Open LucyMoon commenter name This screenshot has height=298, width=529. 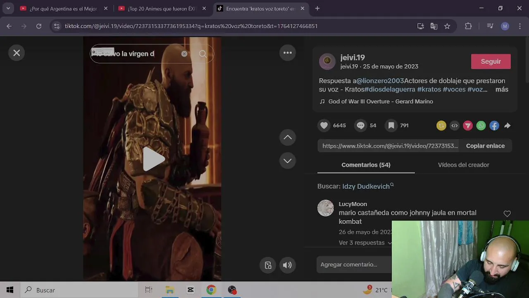[353, 204]
